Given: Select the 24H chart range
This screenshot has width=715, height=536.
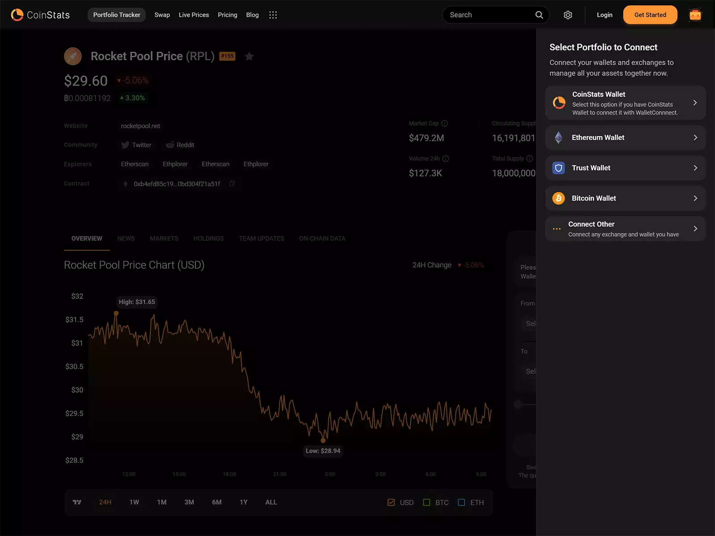Looking at the screenshot, I should tap(105, 502).
